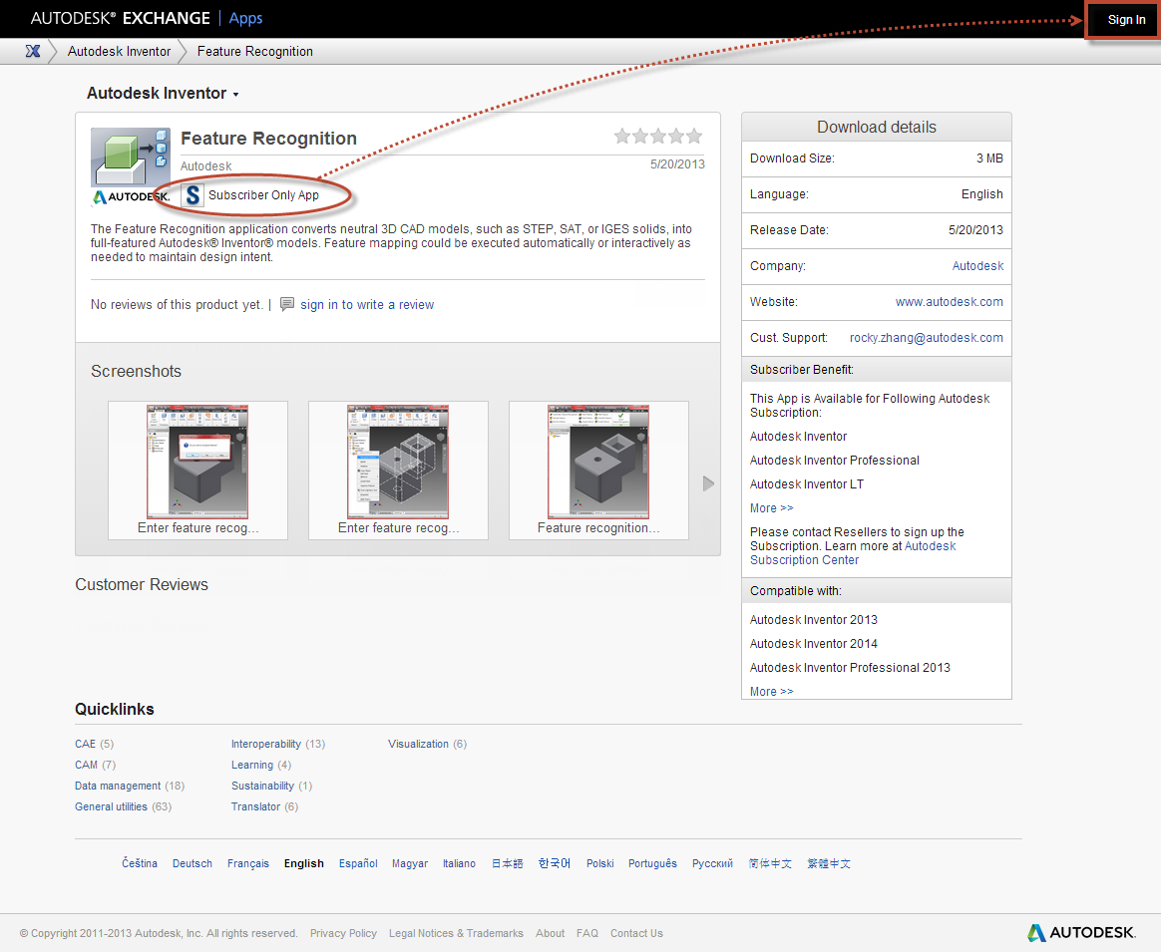Expand More compatible Inventor versions
Screen dimensions: 1161x952
770,691
